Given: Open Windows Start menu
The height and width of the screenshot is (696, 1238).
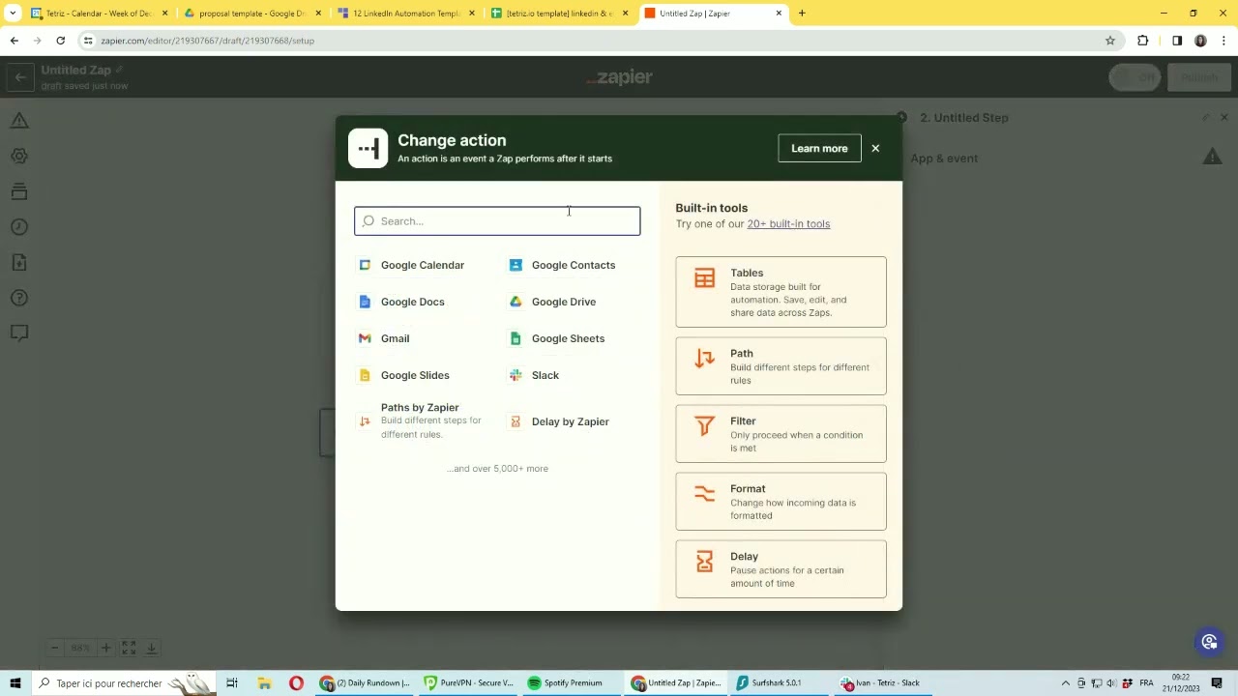Looking at the screenshot, I should pyautogui.click(x=15, y=682).
